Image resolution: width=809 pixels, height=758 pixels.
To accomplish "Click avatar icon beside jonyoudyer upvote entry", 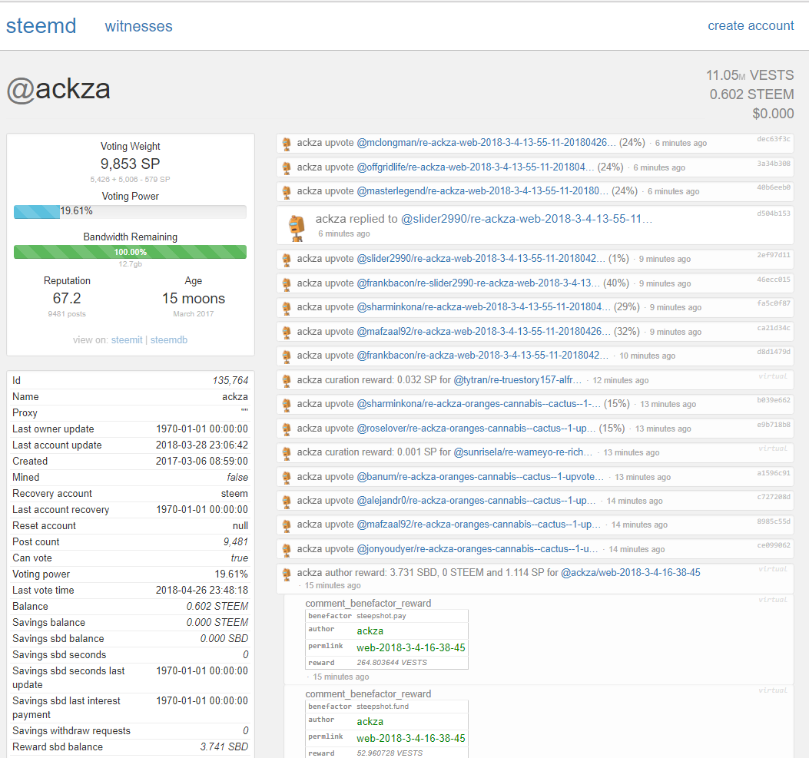I will pos(287,550).
